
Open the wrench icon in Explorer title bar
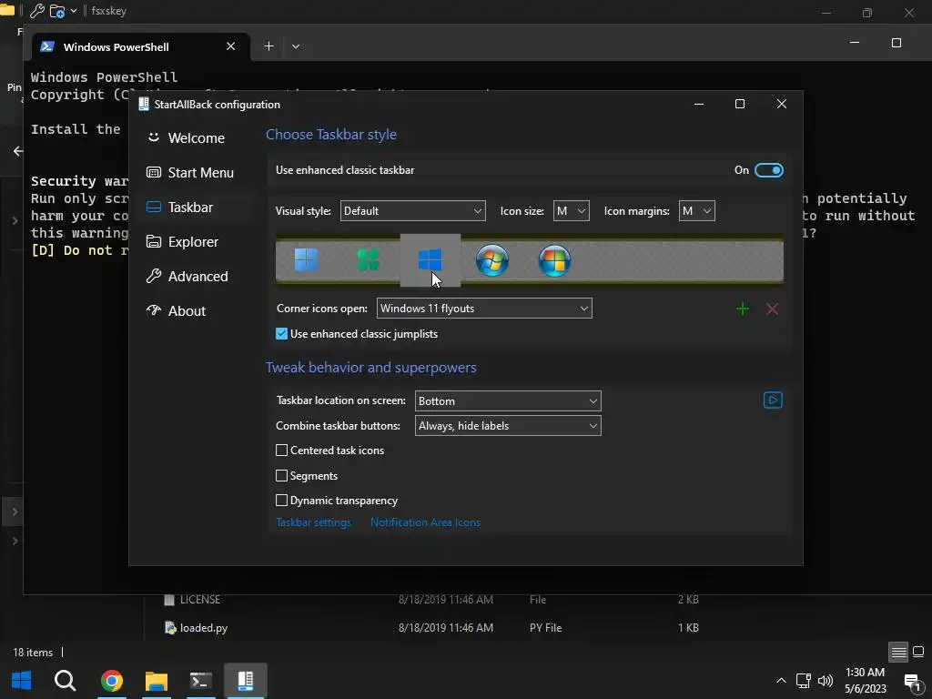36,11
